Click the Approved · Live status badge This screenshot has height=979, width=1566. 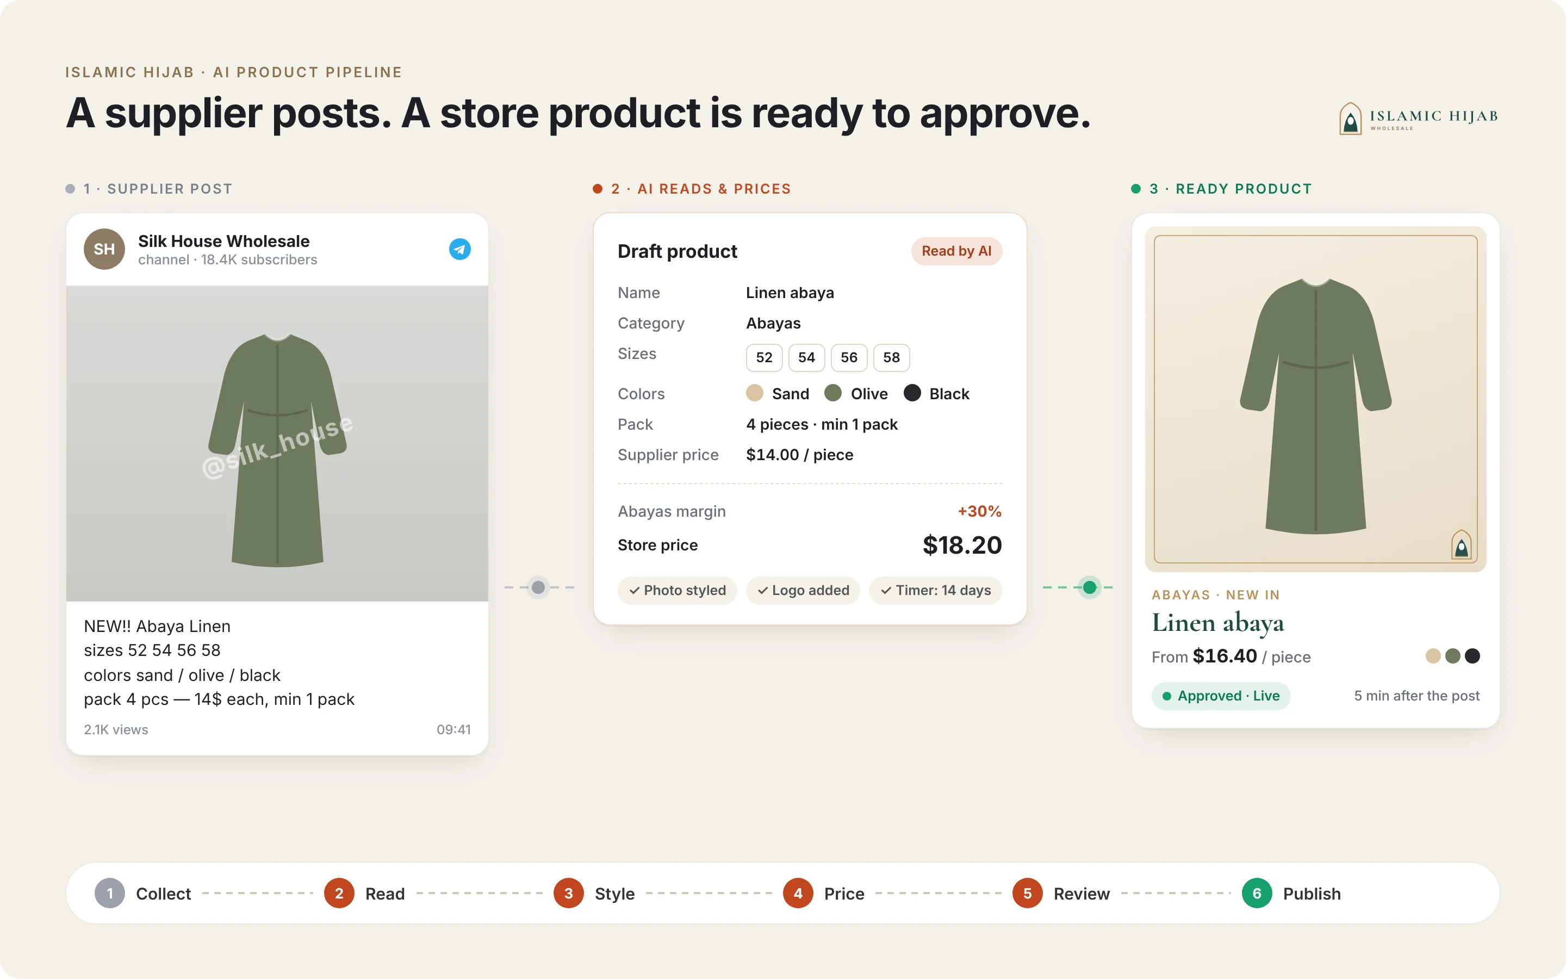click(1220, 696)
